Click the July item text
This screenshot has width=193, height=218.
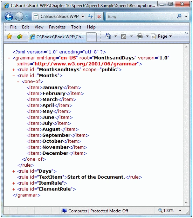tap(48, 123)
